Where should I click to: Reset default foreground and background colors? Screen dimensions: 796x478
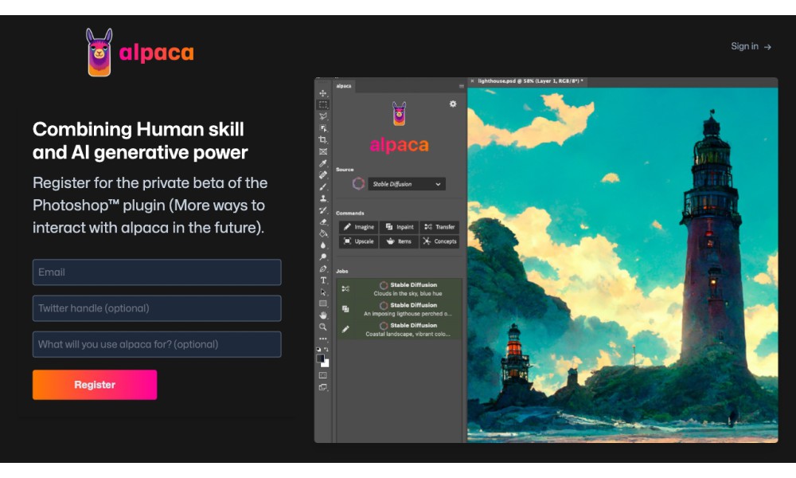318,350
